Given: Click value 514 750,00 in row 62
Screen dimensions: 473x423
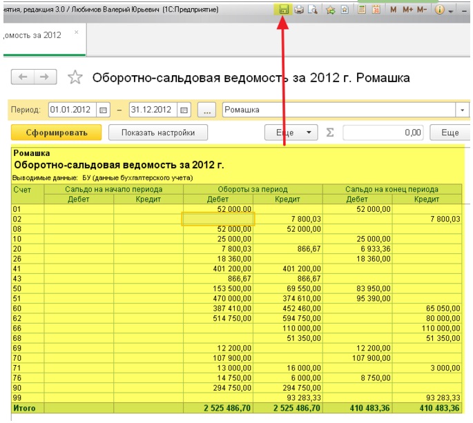Looking at the screenshot, I should click(232, 318).
